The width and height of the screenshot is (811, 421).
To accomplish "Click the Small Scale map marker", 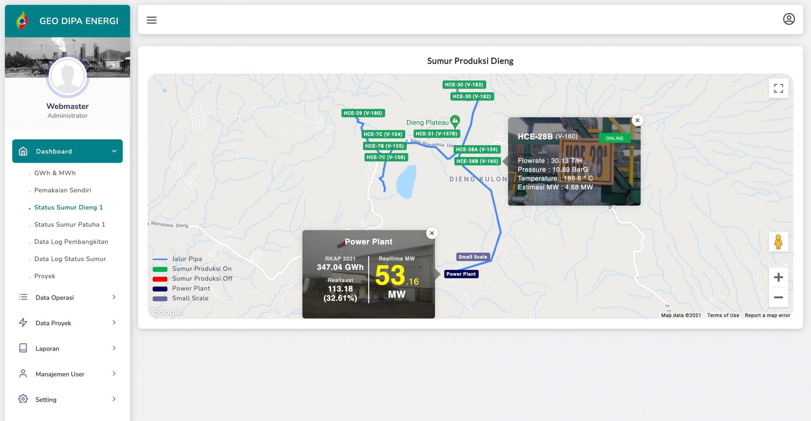I will coord(473,257).
